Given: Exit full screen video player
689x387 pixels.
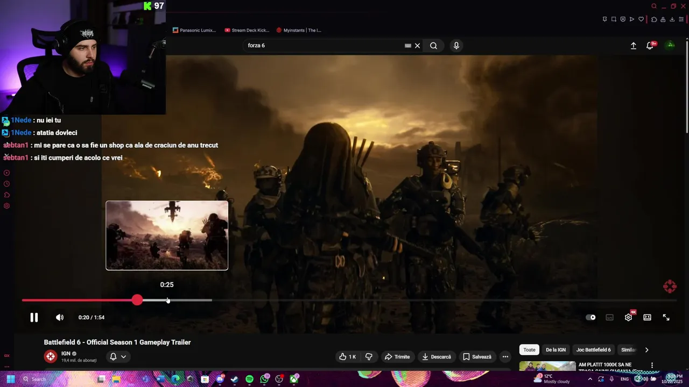Looking at the screenshot, I should 666,317.
